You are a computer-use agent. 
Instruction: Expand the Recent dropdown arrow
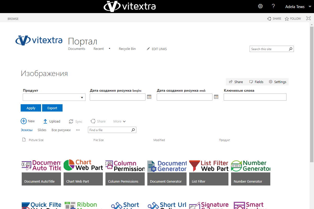pos(109,49)
